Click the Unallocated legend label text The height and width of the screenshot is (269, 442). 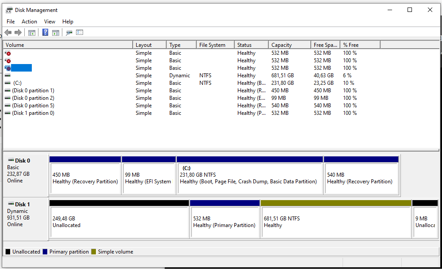[26, 251]
